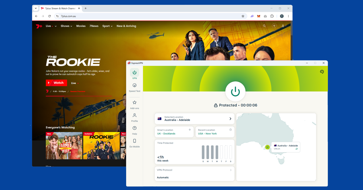This screenshot has width=363, height=190.
Task: Click Chrome forward arrow
Action: tap(43, 16)
